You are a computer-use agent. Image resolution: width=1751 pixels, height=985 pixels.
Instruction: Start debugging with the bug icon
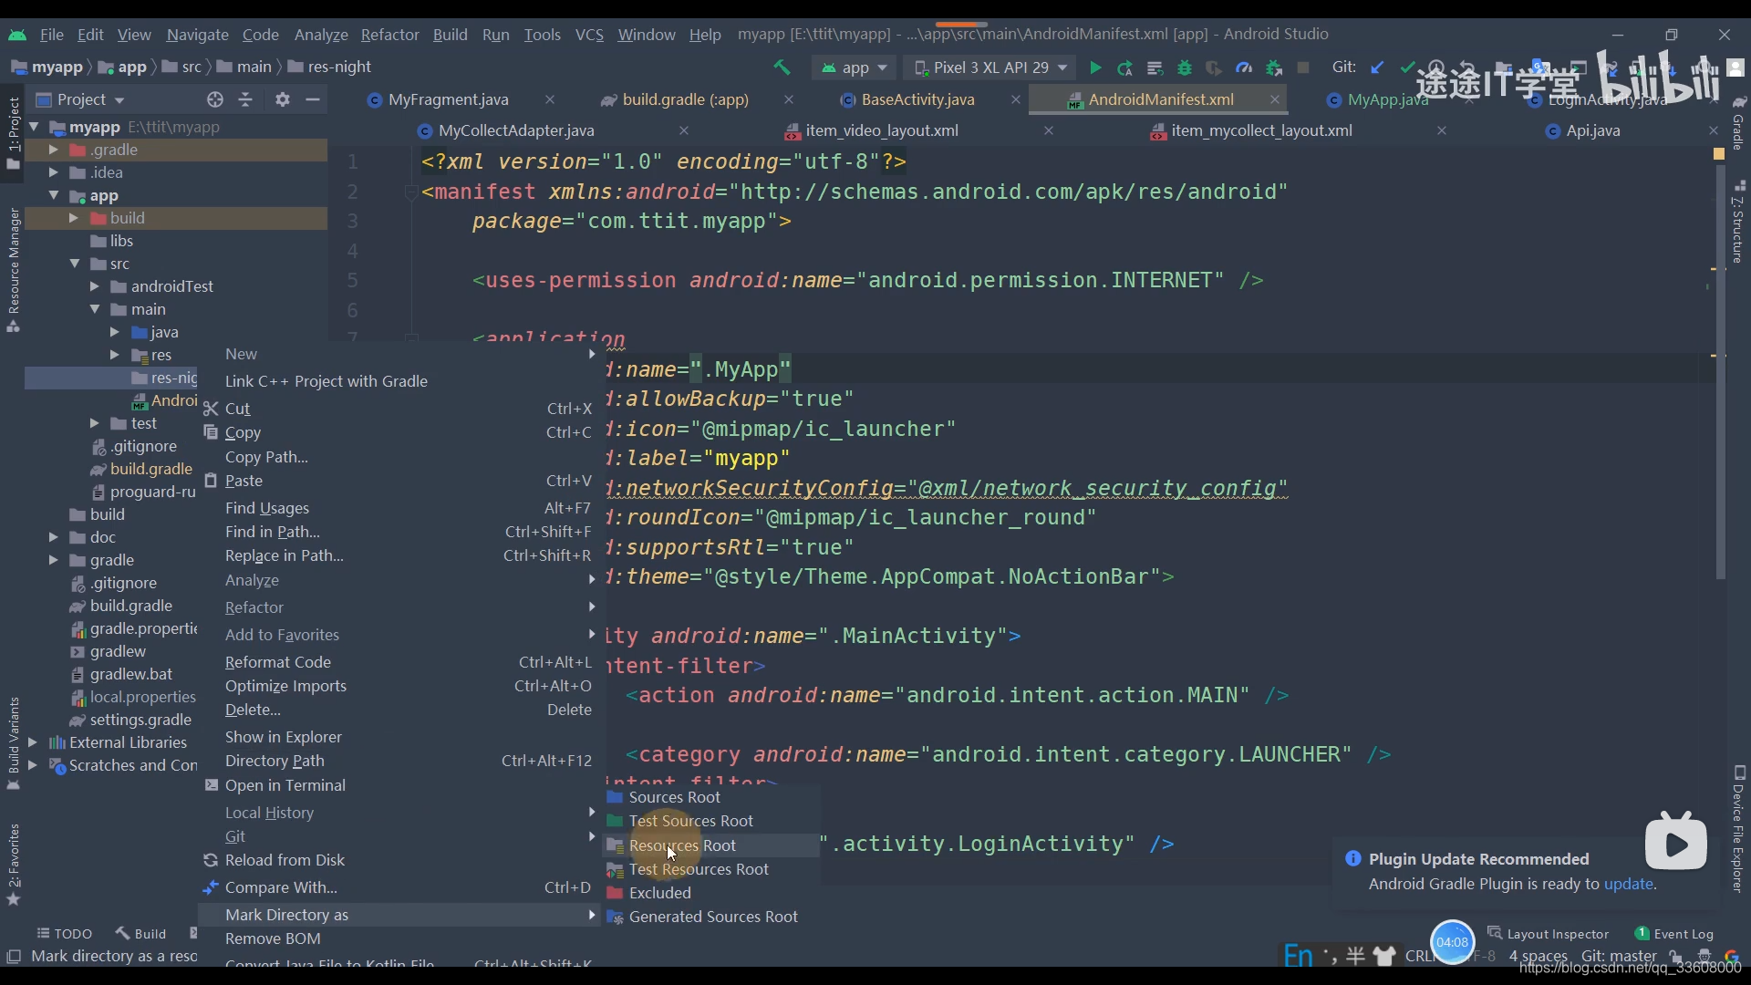1185,67
